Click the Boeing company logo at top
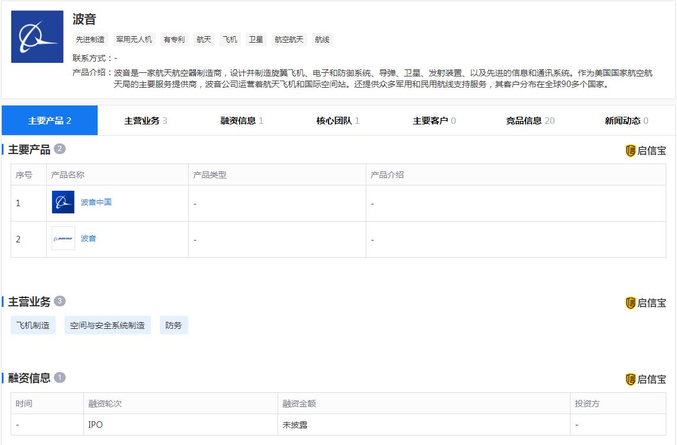 click(x=37, y=37)
